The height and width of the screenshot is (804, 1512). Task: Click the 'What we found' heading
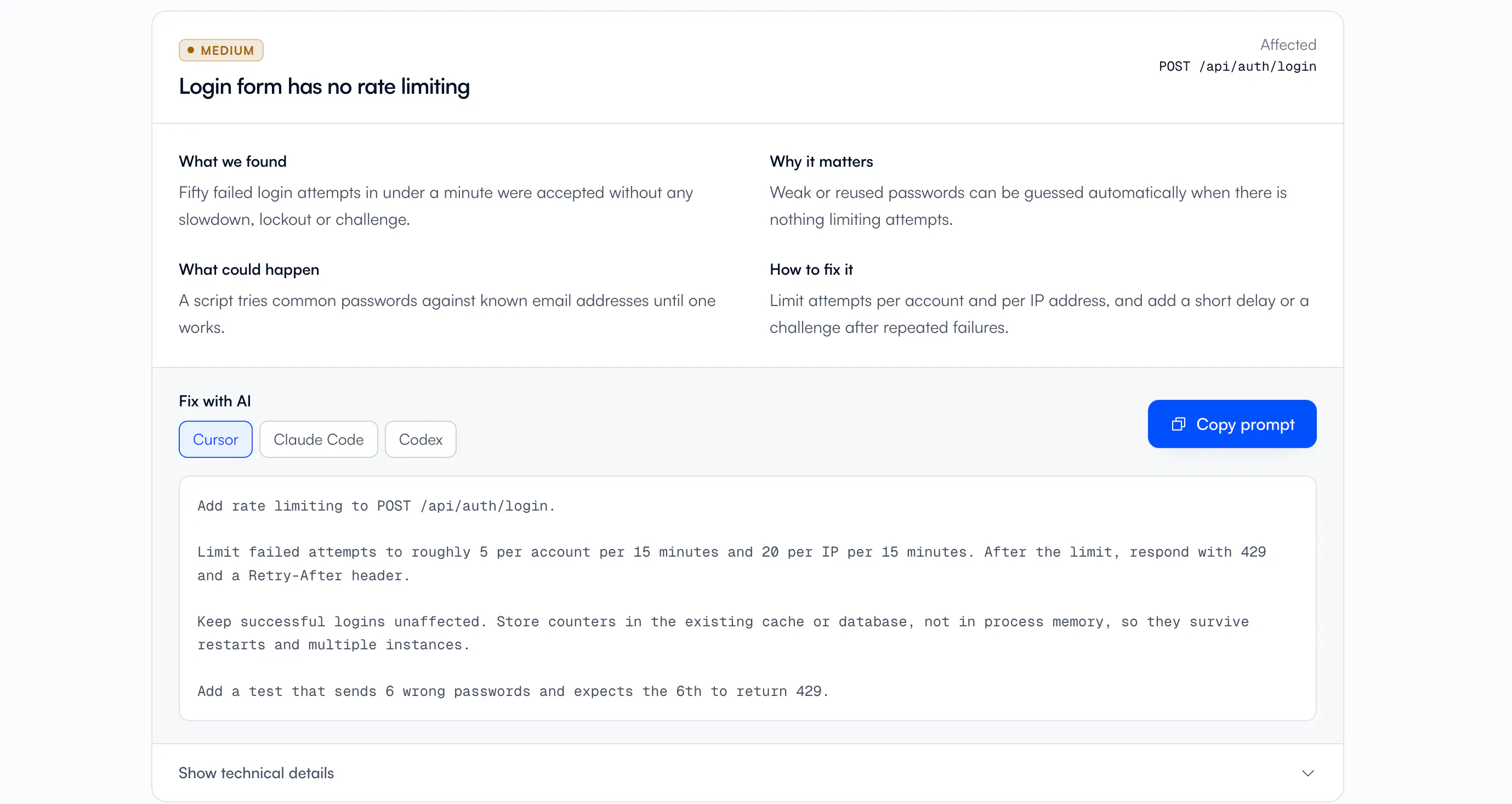[232, 161]
